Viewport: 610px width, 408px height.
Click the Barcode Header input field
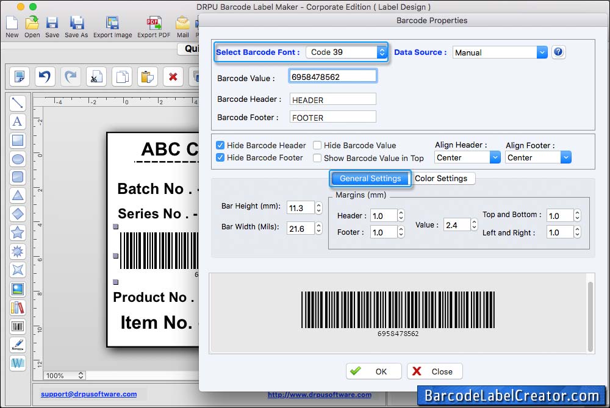pos(332,99)
